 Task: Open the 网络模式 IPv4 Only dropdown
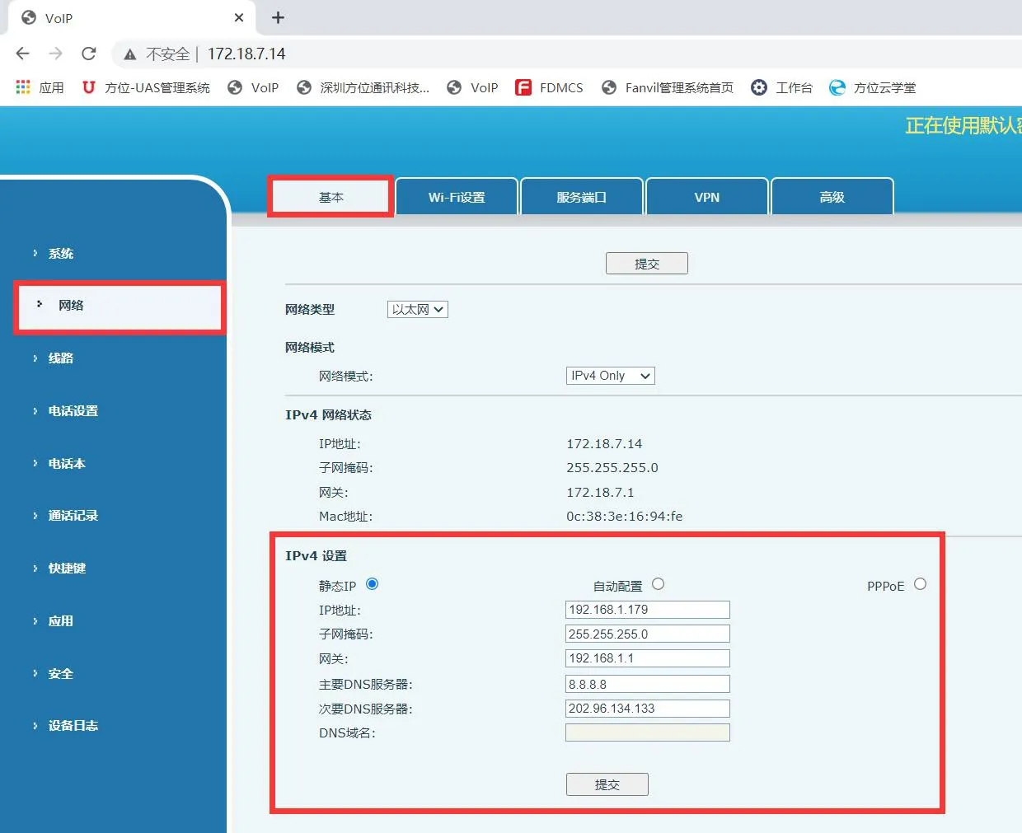coord(610,376)
